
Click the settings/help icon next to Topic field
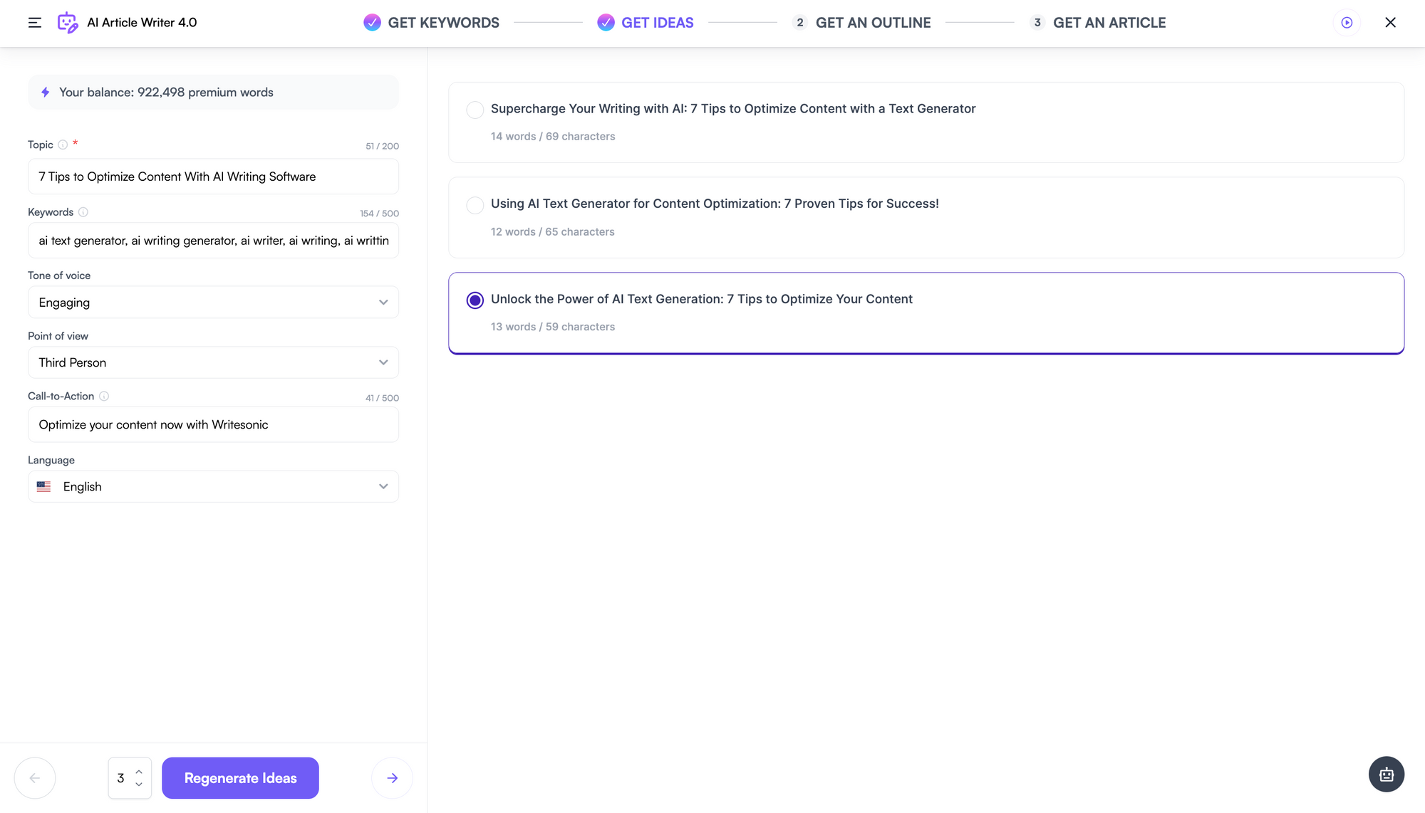point(63,145)
